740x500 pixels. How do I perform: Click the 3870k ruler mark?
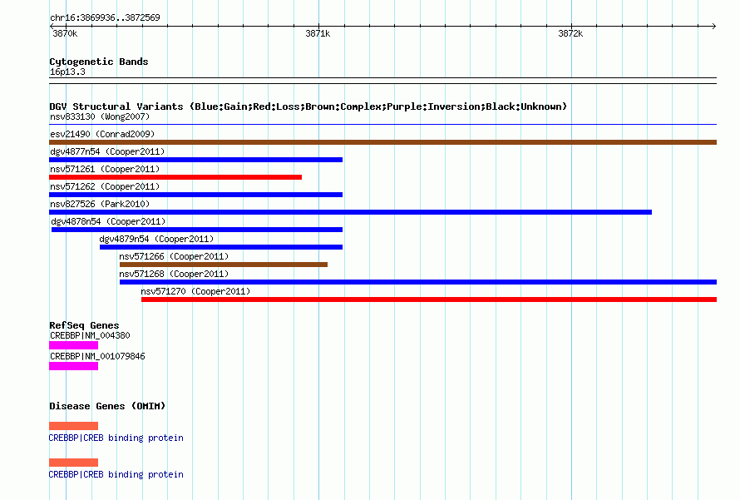pos(65,33)
